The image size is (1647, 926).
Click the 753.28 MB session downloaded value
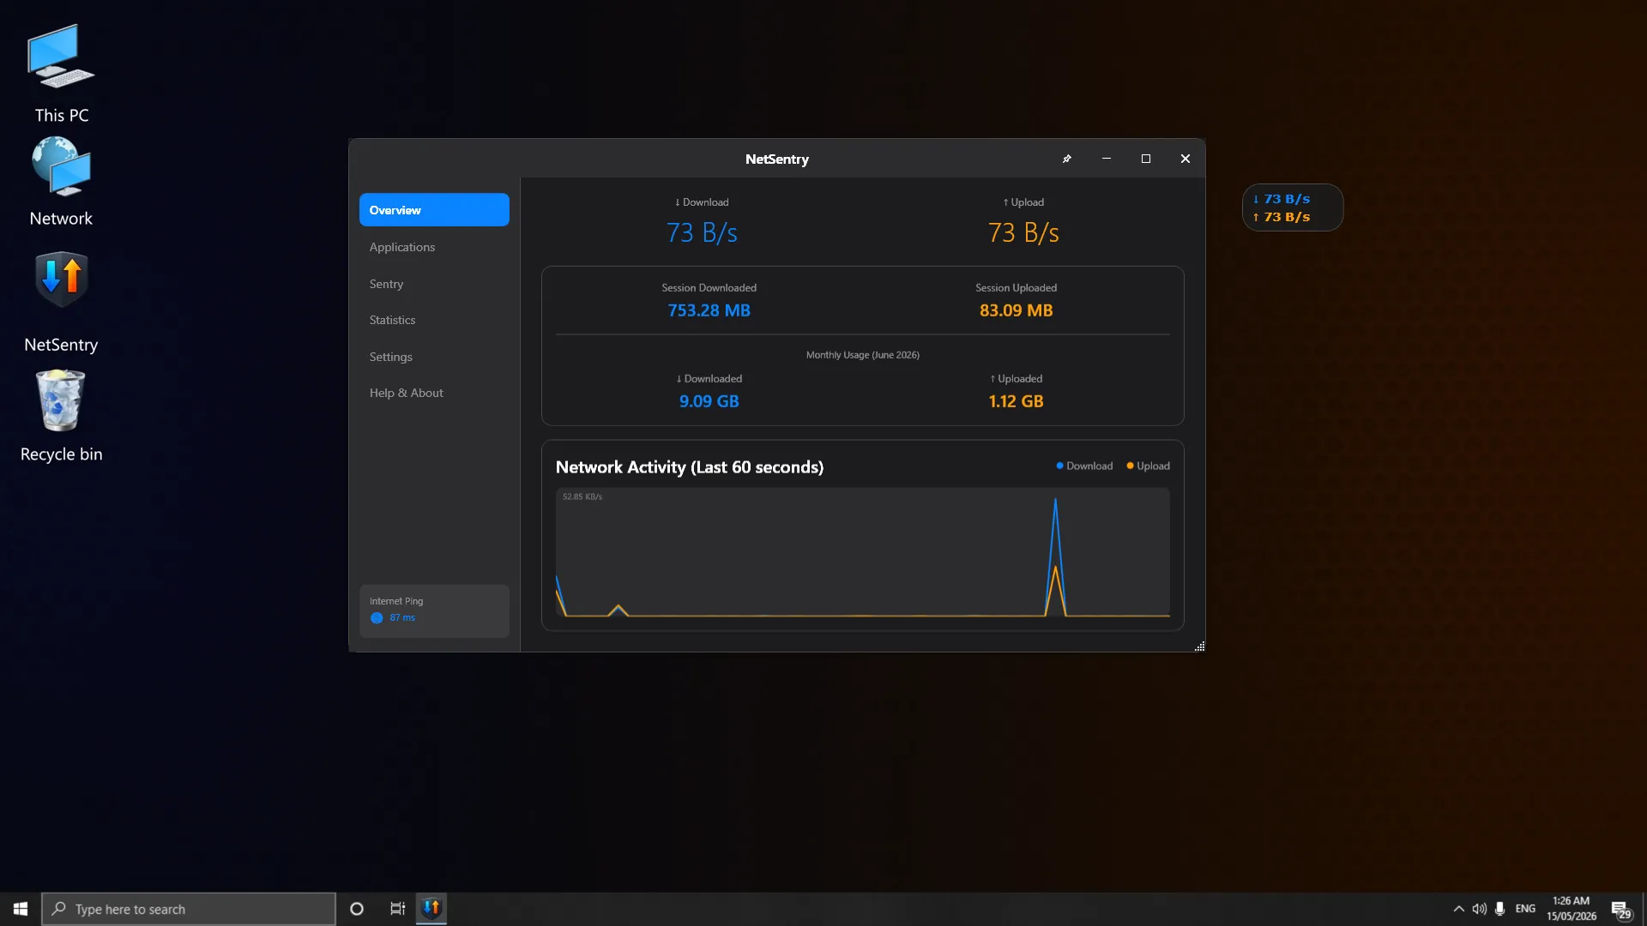[x=709, y=310]
